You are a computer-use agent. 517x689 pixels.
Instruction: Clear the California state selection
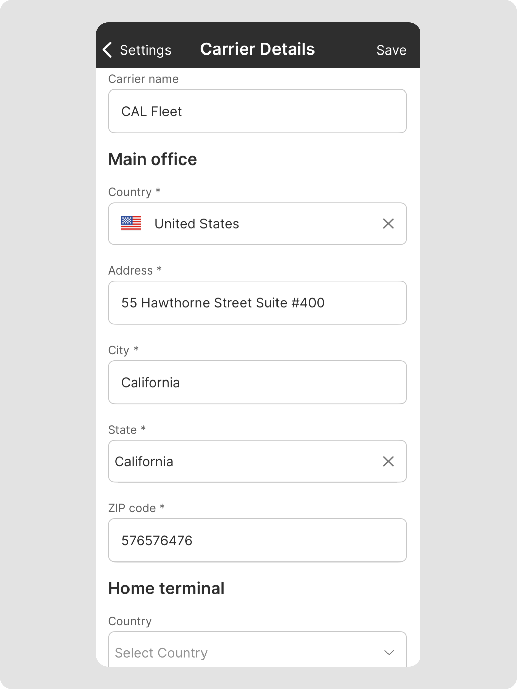point(388,461)
